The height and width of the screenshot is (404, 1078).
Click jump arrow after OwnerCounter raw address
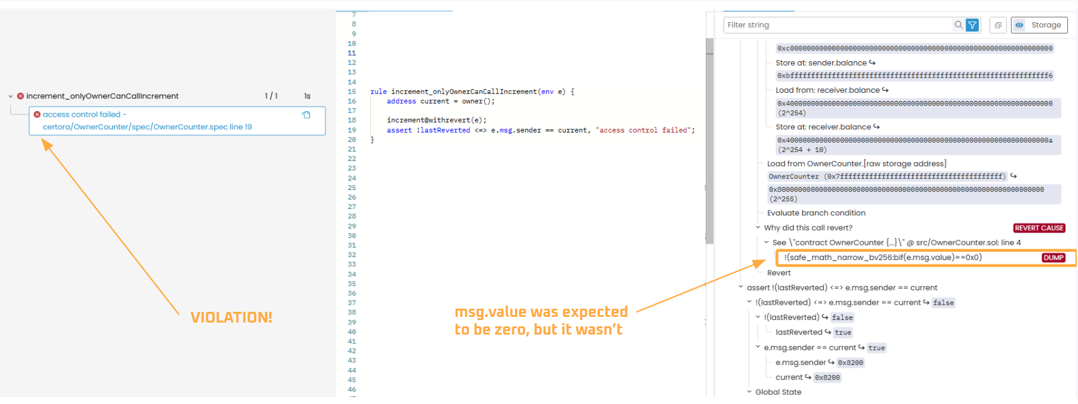(x=1014, y=176)
